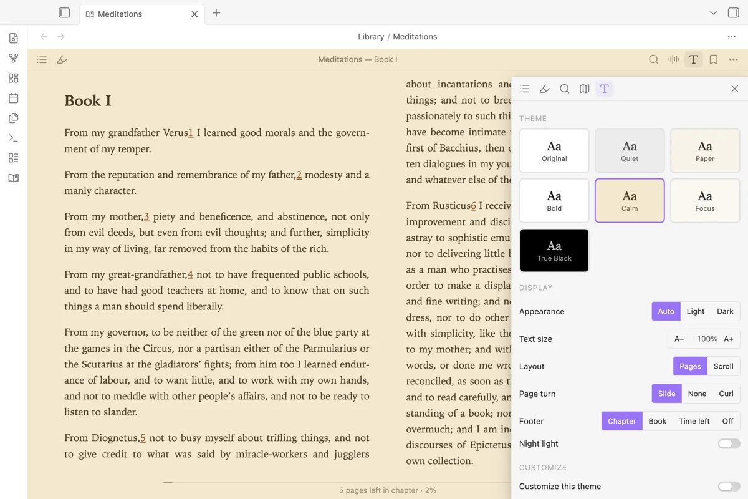The height and width of the screenshot is (499, 748).
Task: Open footnote 1 after Verus
Action: click(x=191, y=133)
